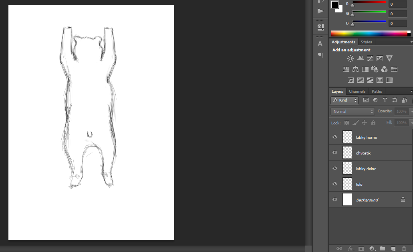The width and height of the screenshot is (413, 252).
Task: Open the Normal blend mode dropdown
Action: click(x=353, y=112)
